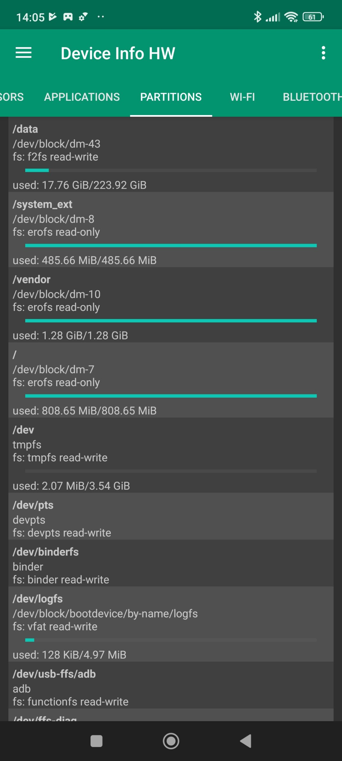Open the three-dot overflow menu

(323, 53)
